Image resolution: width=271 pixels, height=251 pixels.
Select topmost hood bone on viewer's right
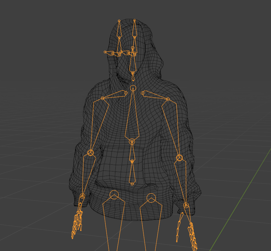click(x=134, y=29)
